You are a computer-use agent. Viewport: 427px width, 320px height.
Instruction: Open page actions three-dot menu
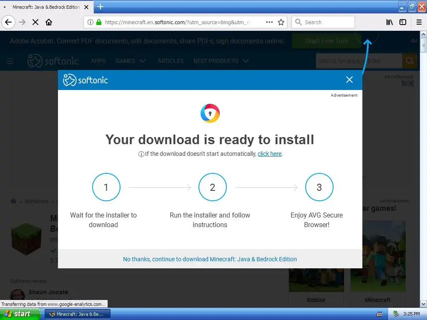pyautogui.click(x=269, y=22)
